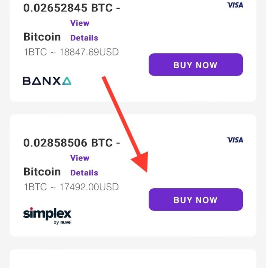Viewport: 266px width, 268px height.
Task: Select the 0.02652845 BTC amount
Action: pos(68,8)
